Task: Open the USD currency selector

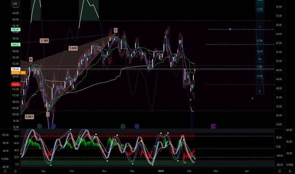Action: pos(15,3)
